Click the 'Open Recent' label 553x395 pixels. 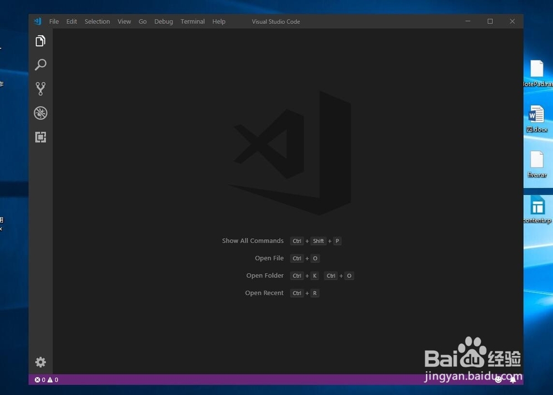click(264, 293)
